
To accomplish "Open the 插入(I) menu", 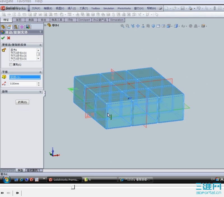I will pos(72,8).
